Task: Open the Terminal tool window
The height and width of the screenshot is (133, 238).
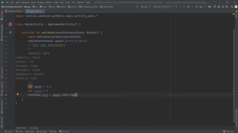Action: pyautogui.click(x=64, y=132)
